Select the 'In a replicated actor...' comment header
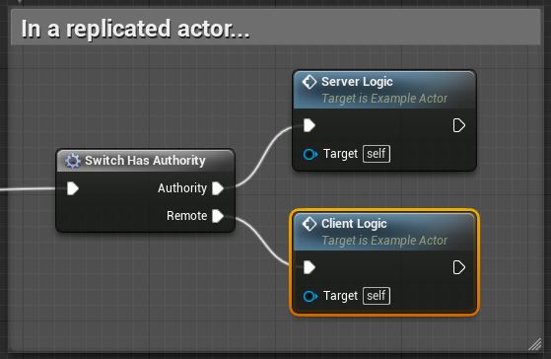Image resolution: width=551 pixels, height=359 pixels. pyautogui.click(x=276, y=28)
